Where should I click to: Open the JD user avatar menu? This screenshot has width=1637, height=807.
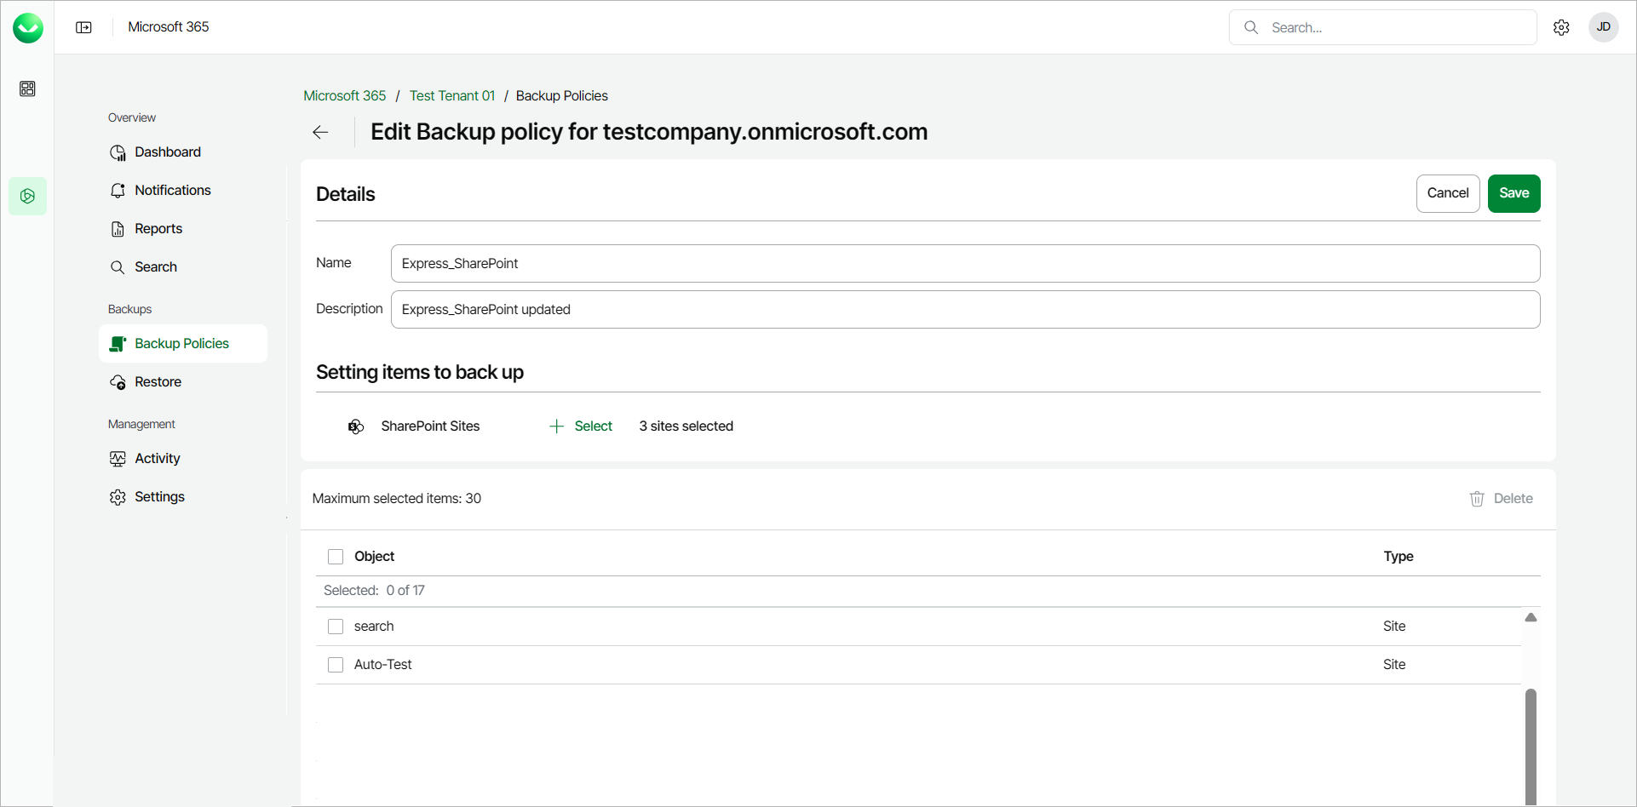tap(1603, 27)
